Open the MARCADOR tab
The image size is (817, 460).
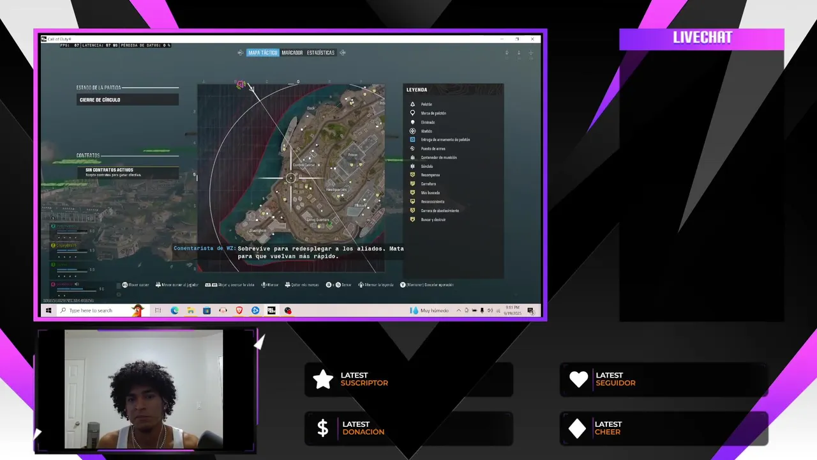pos(292,52)
